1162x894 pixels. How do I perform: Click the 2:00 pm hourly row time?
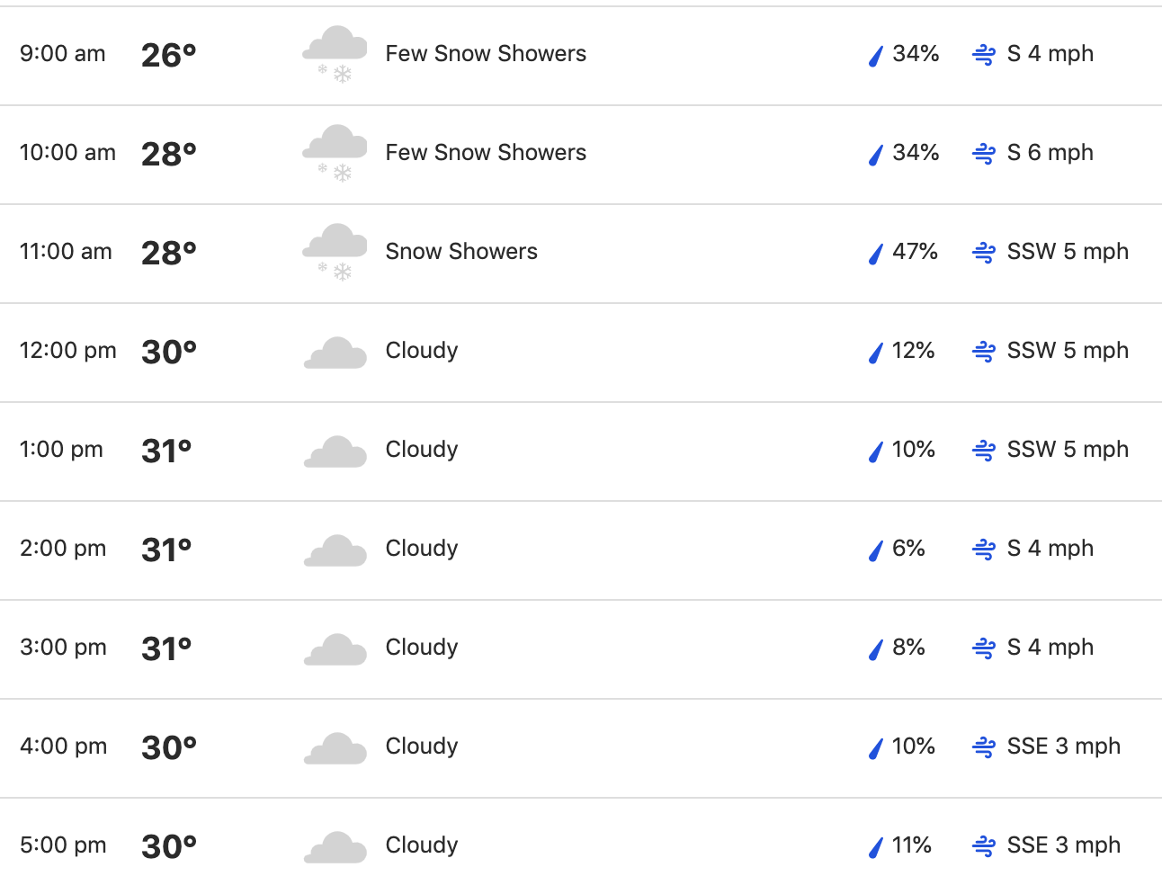click(63, 549)
